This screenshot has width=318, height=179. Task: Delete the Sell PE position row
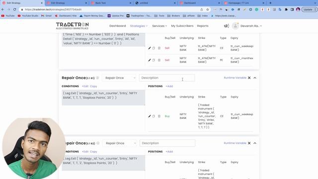coord(159,60)
